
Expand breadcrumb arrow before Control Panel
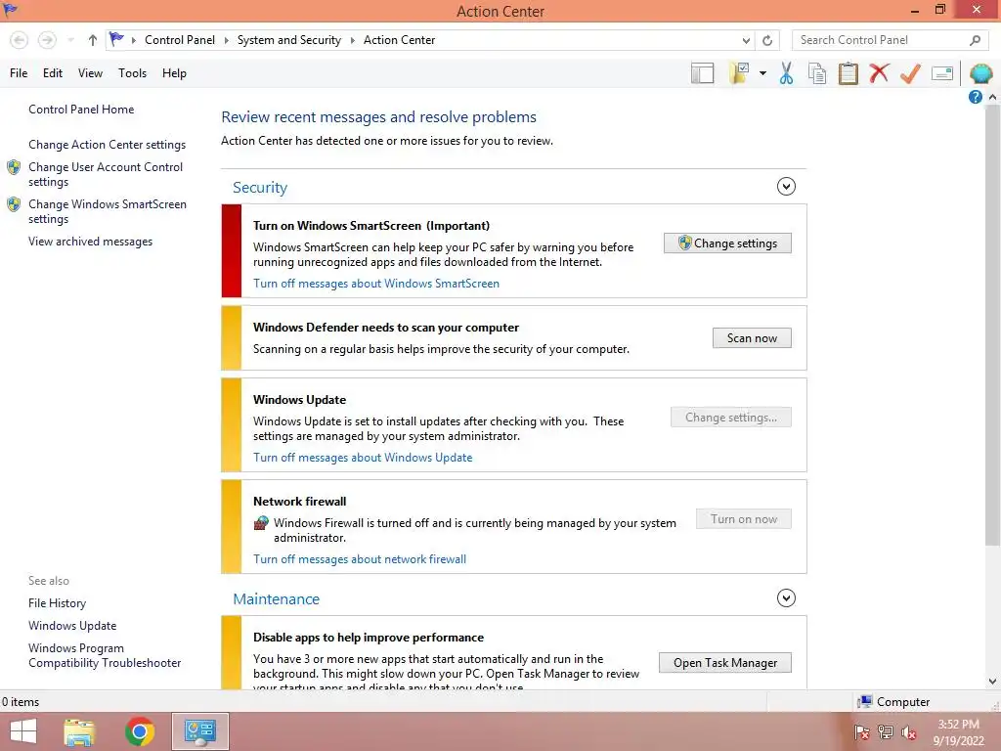pos(133,40)
